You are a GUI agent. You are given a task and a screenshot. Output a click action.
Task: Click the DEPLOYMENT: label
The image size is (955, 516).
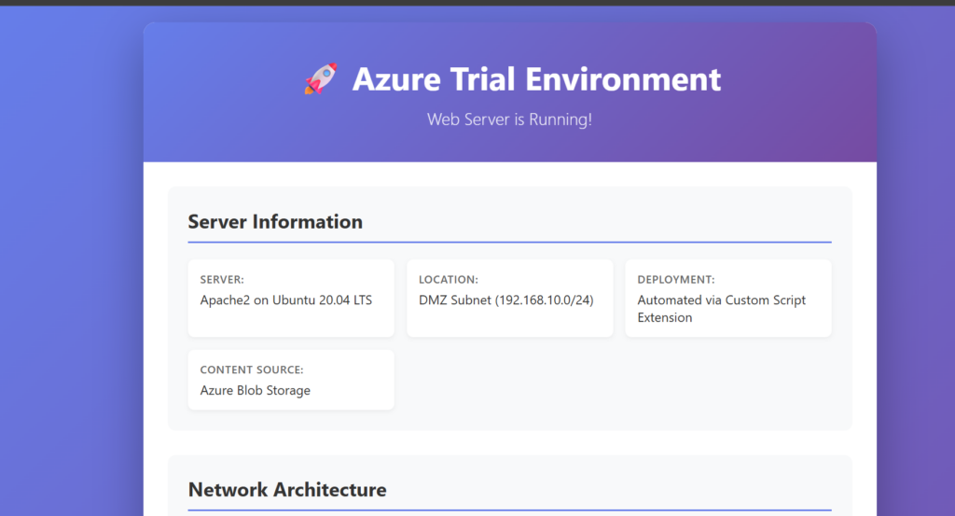(676, 279)
